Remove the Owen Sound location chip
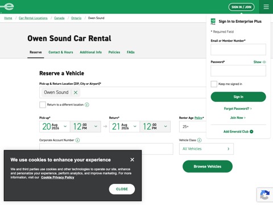Viewport: 273px width, 205px height. (76, 92)
